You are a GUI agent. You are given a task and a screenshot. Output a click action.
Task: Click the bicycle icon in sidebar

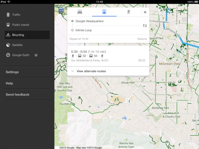tap(8, 35)
